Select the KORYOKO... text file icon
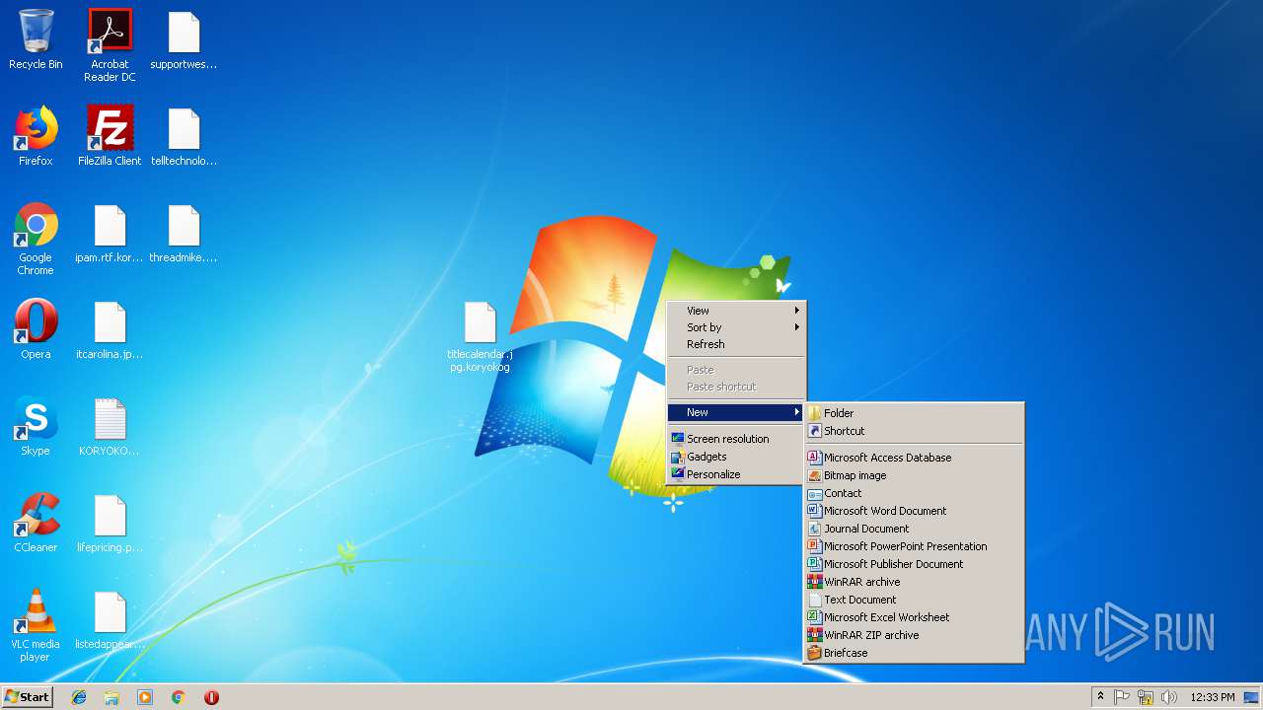 click(110, 426)
